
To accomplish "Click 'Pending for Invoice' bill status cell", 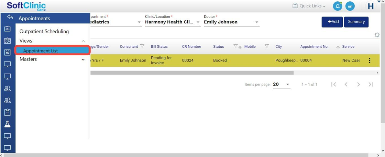I will click(x=161, y=60).
